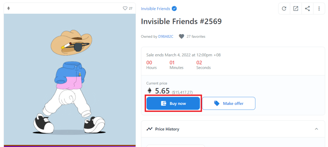Click the Ethereum symbol beside the 5.65 price
The image size is (328, 147).
[x=149, y=90]
